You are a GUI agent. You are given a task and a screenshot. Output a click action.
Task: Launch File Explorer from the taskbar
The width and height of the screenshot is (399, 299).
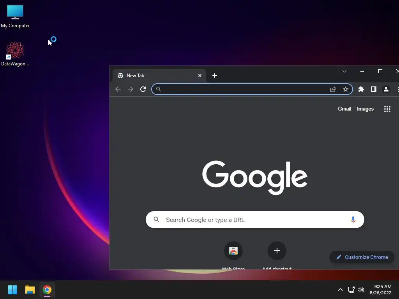coord(30,290)
